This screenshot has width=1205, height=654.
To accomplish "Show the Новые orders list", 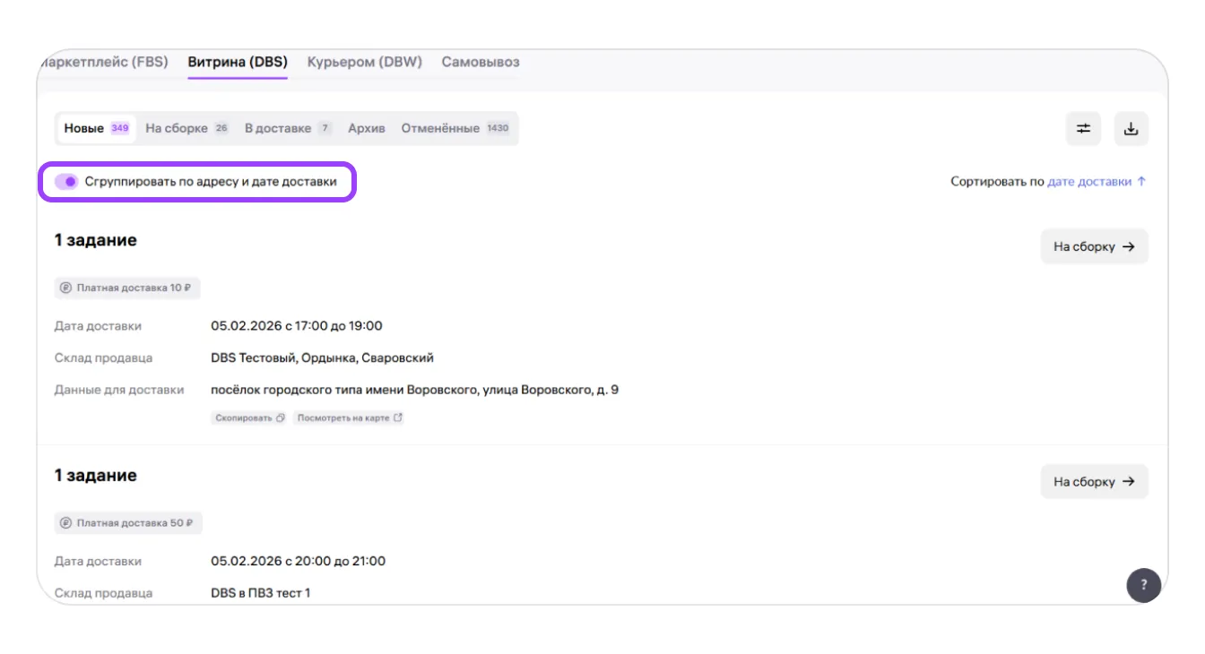I will [x=97, y=128].
